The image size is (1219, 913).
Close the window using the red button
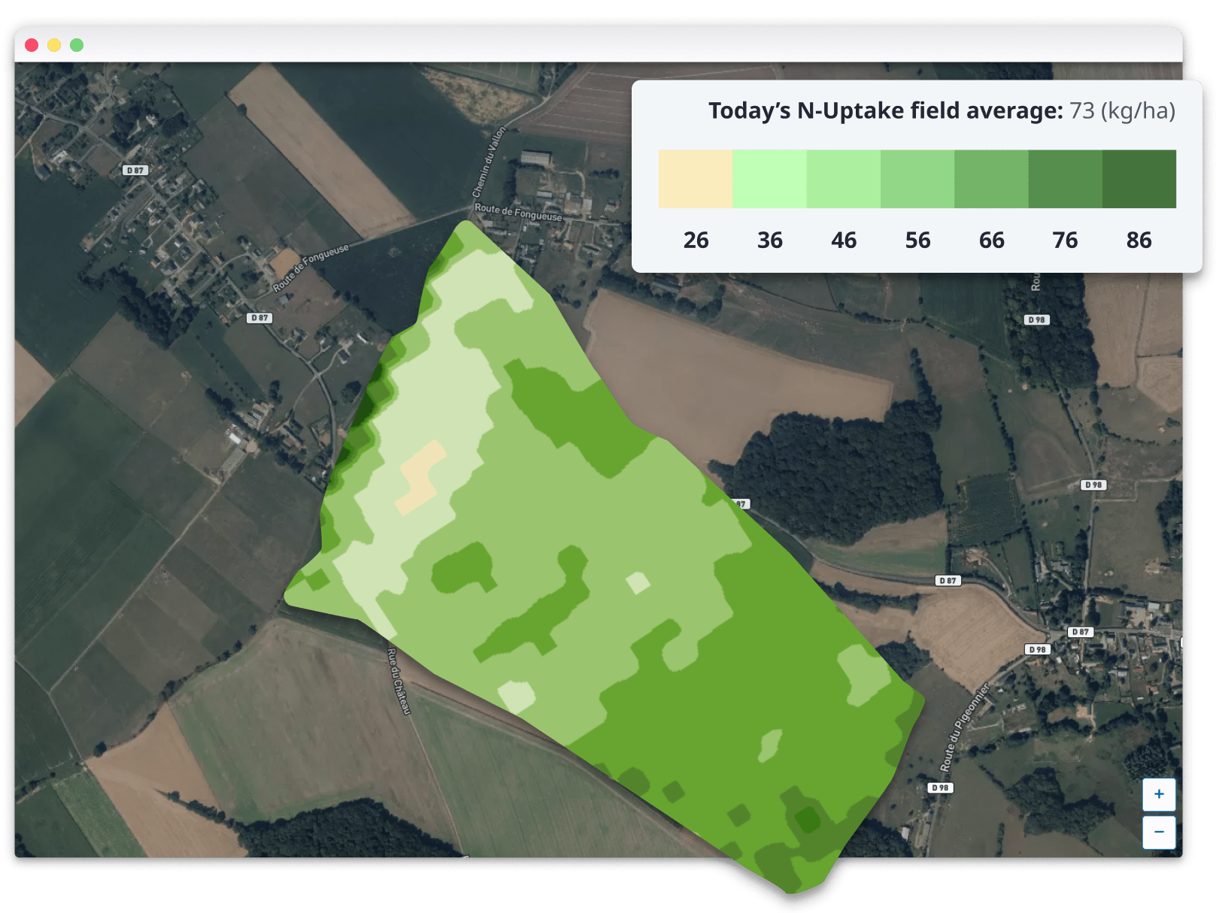pos(32,45)
